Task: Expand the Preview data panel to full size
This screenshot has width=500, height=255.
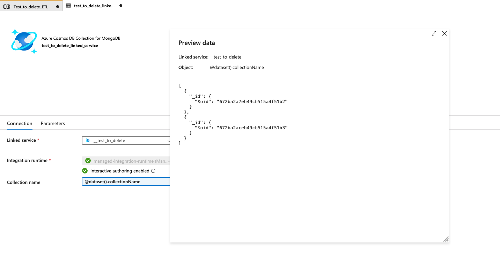Action: click(434, 33)
